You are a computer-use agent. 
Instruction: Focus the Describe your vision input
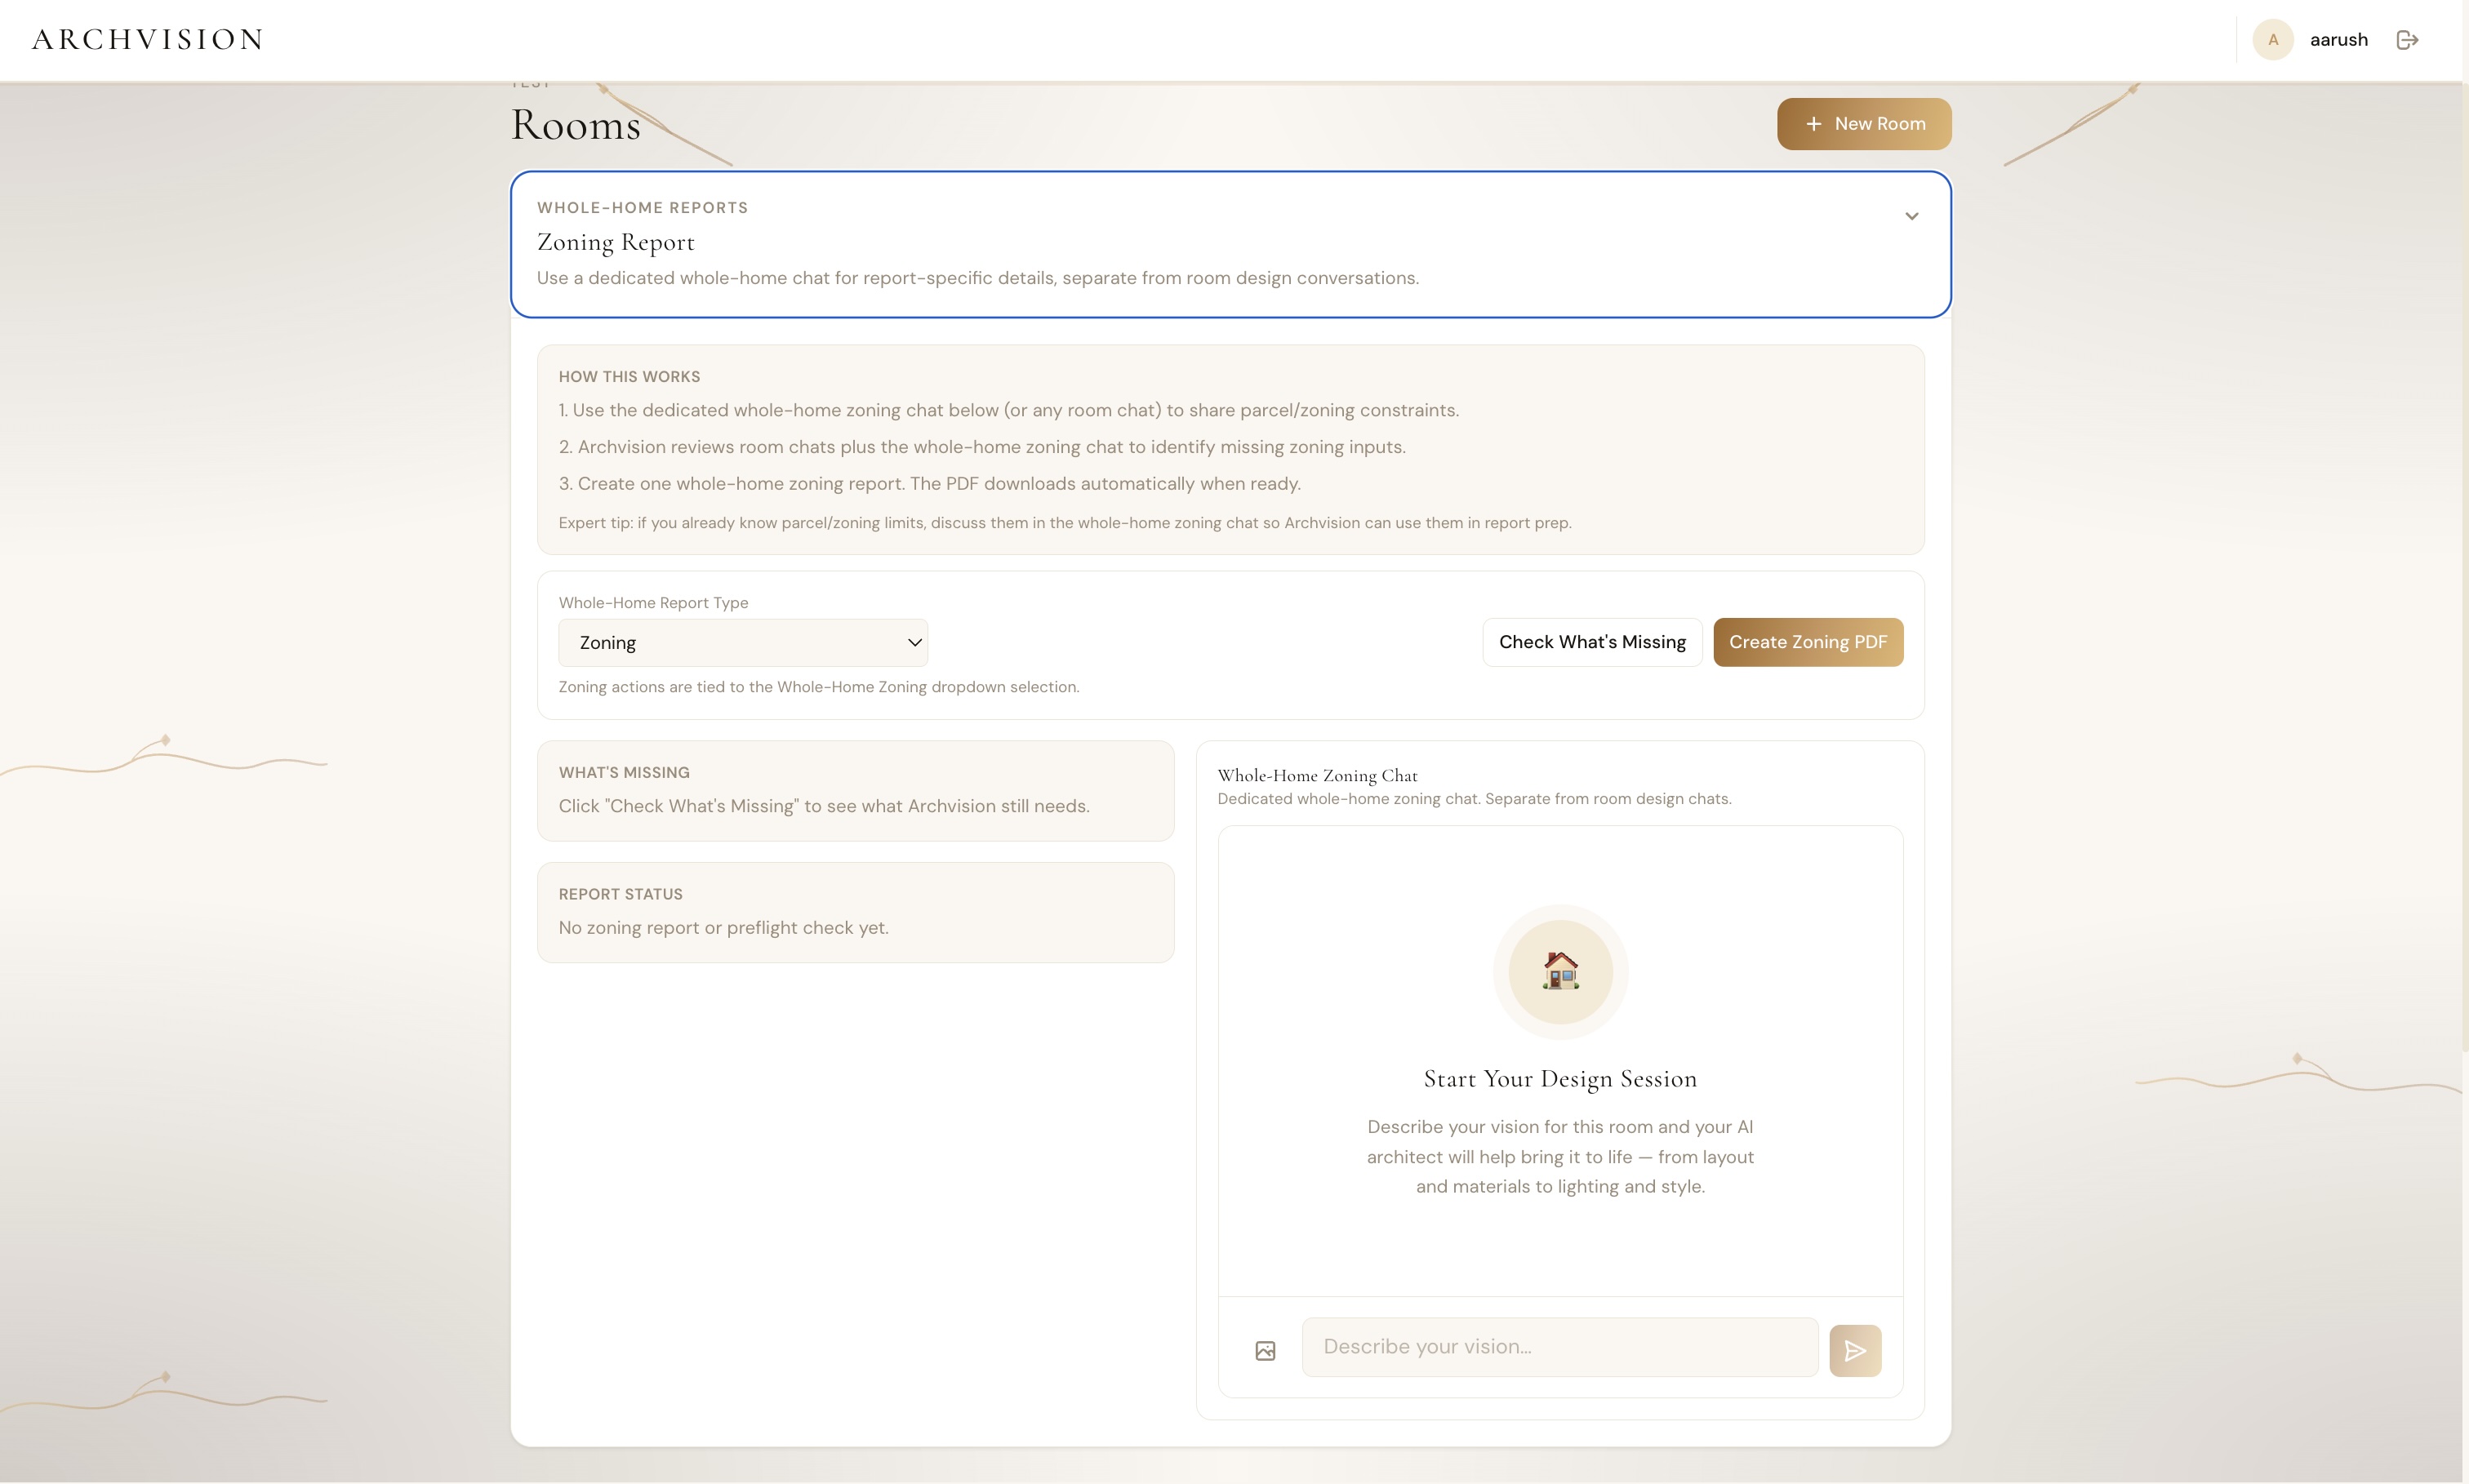pyautogui.click(x=1560, y=1347)
